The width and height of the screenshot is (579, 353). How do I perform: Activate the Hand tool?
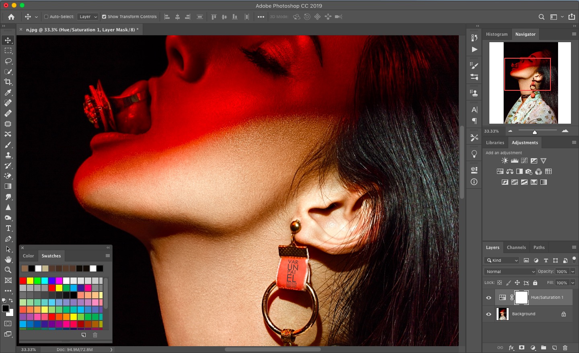8,259
